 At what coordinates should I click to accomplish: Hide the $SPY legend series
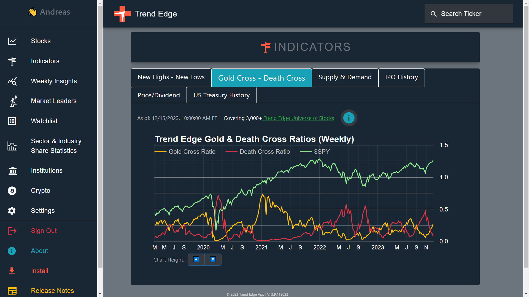(x=315, y=152)
